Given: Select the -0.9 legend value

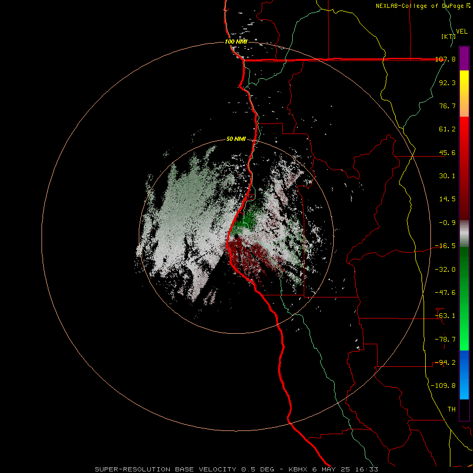Looking at the screenshot, I should (x=447, y=223).
